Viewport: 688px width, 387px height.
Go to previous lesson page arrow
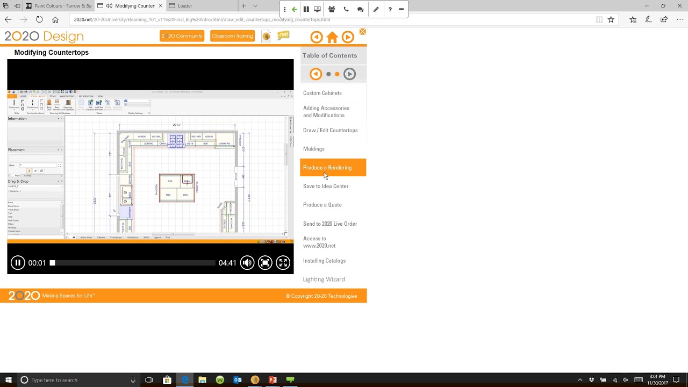coord(317,37)
